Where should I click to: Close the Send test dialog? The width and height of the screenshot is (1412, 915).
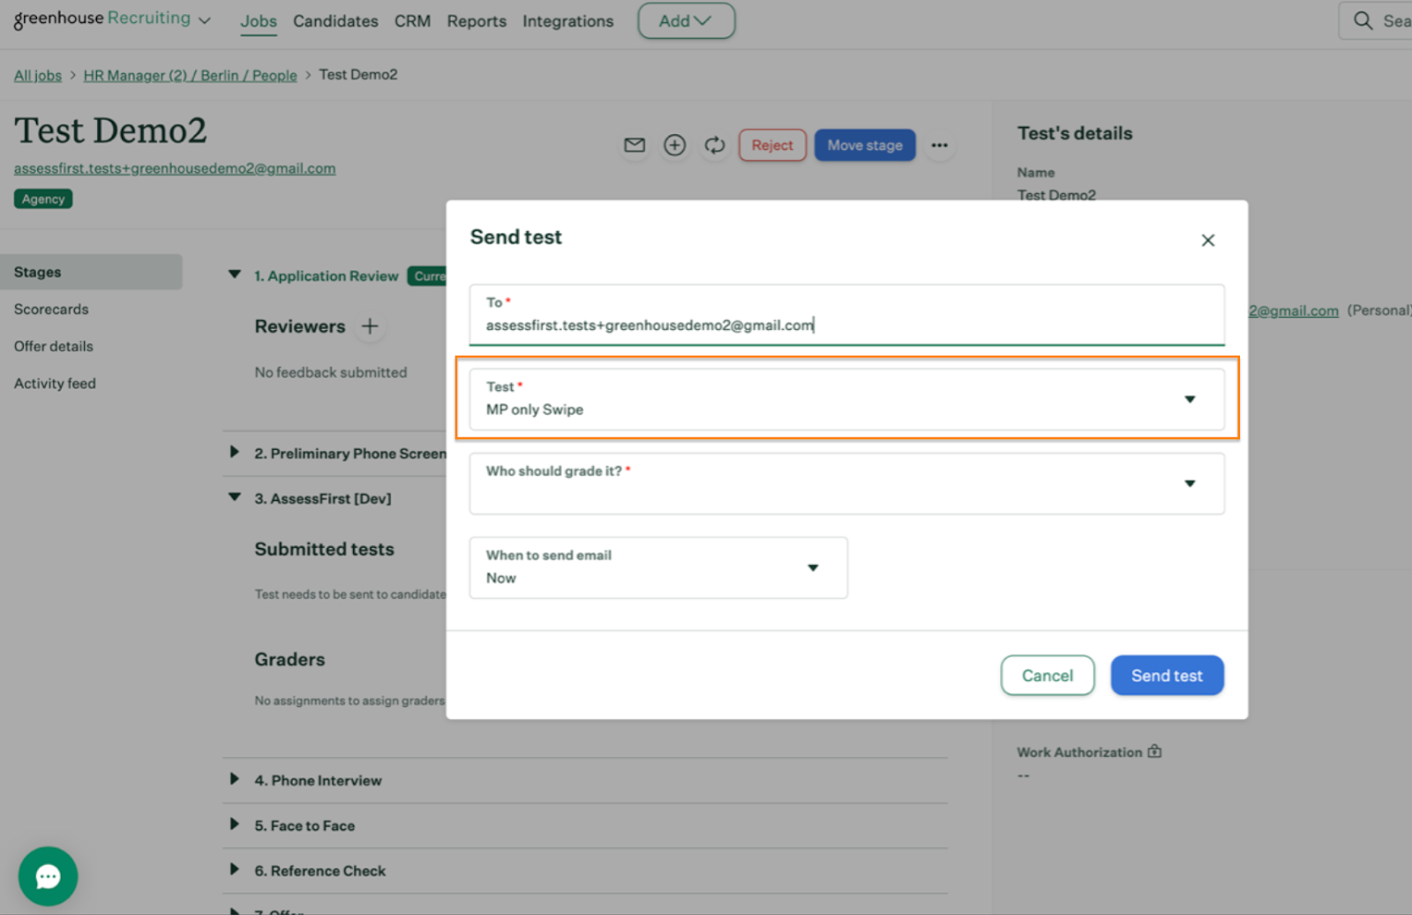tap(1207, 240)
